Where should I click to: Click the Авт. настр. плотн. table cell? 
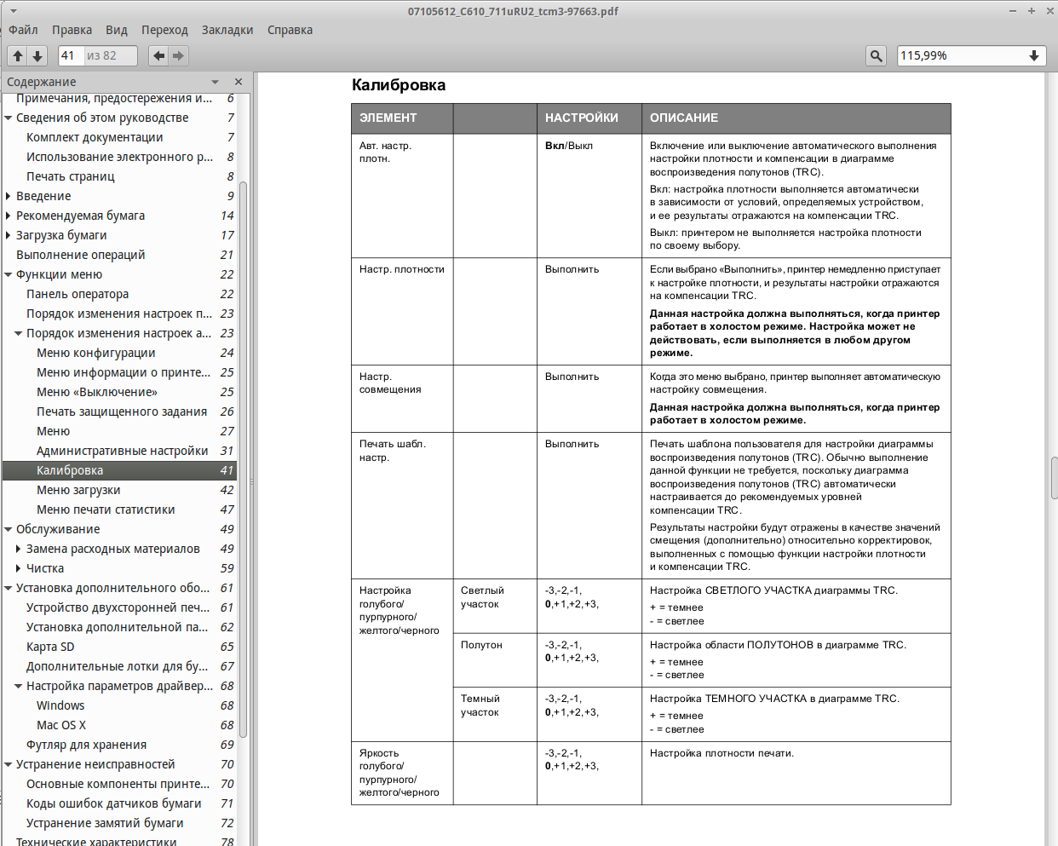pos(402,195)
